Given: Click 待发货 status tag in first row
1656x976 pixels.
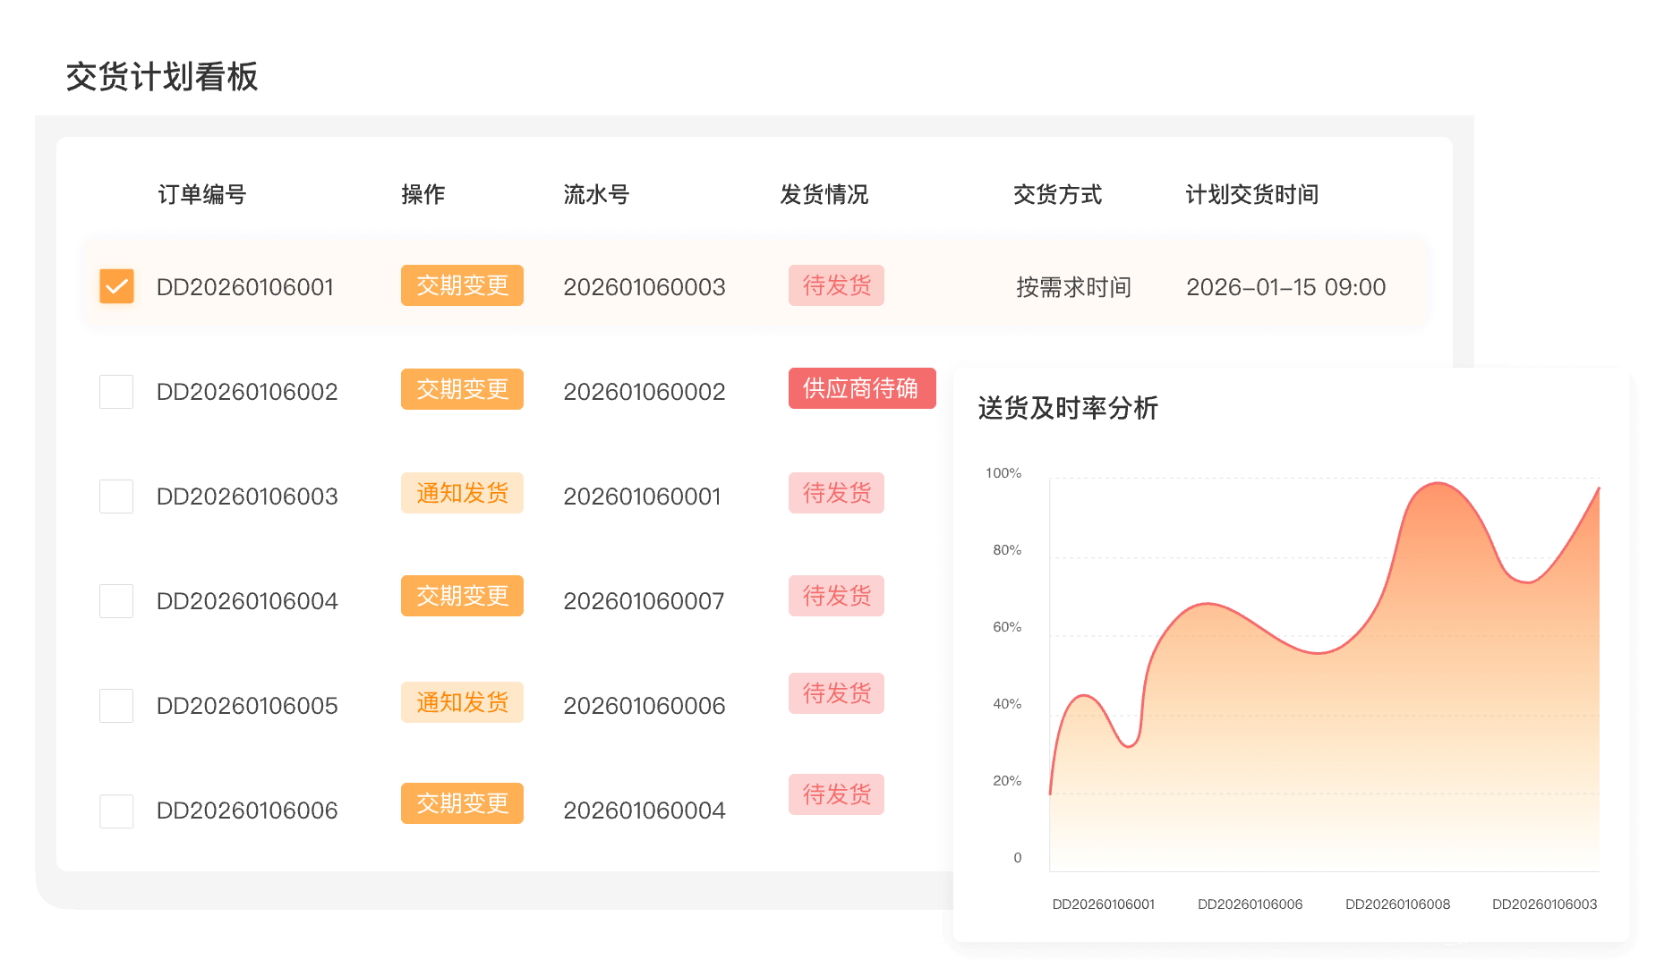Looking at the screenshot, I should coord(836,285).
